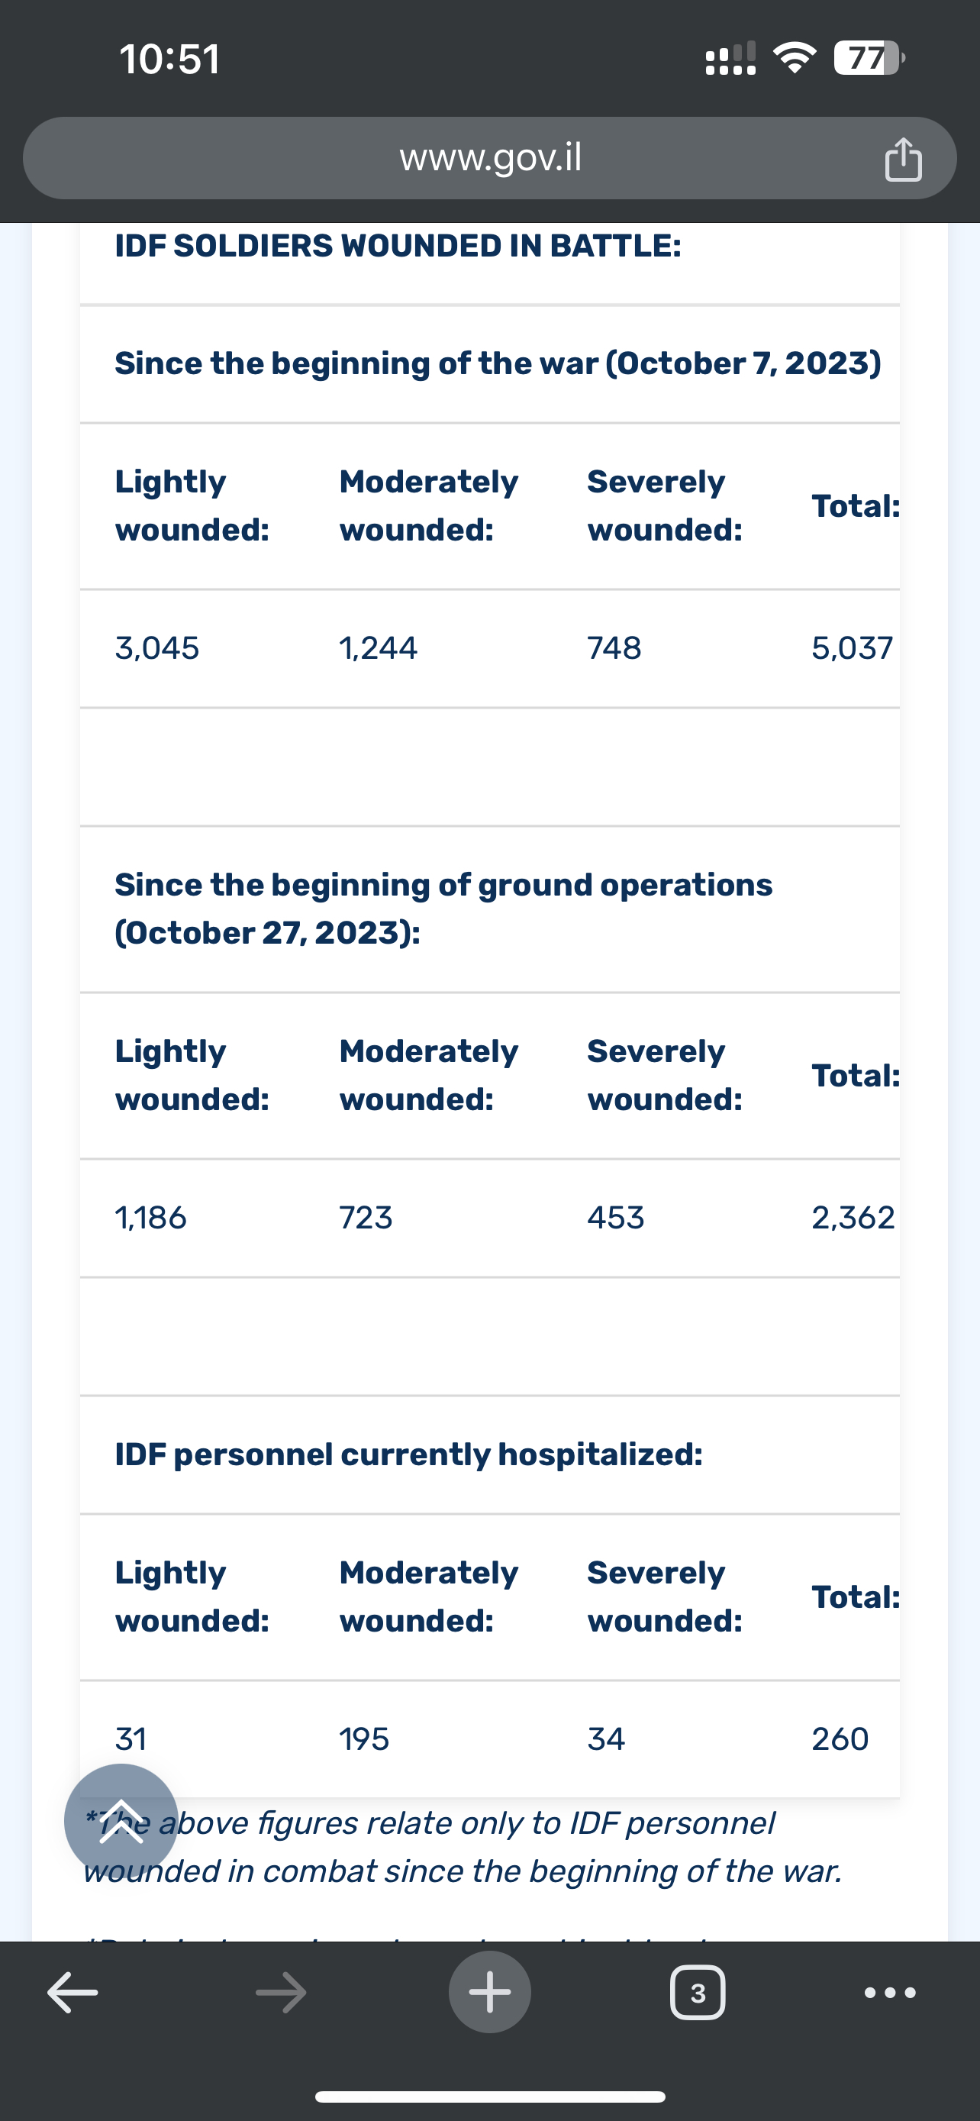Open the three-dot browser menu

click(890, 1993)
